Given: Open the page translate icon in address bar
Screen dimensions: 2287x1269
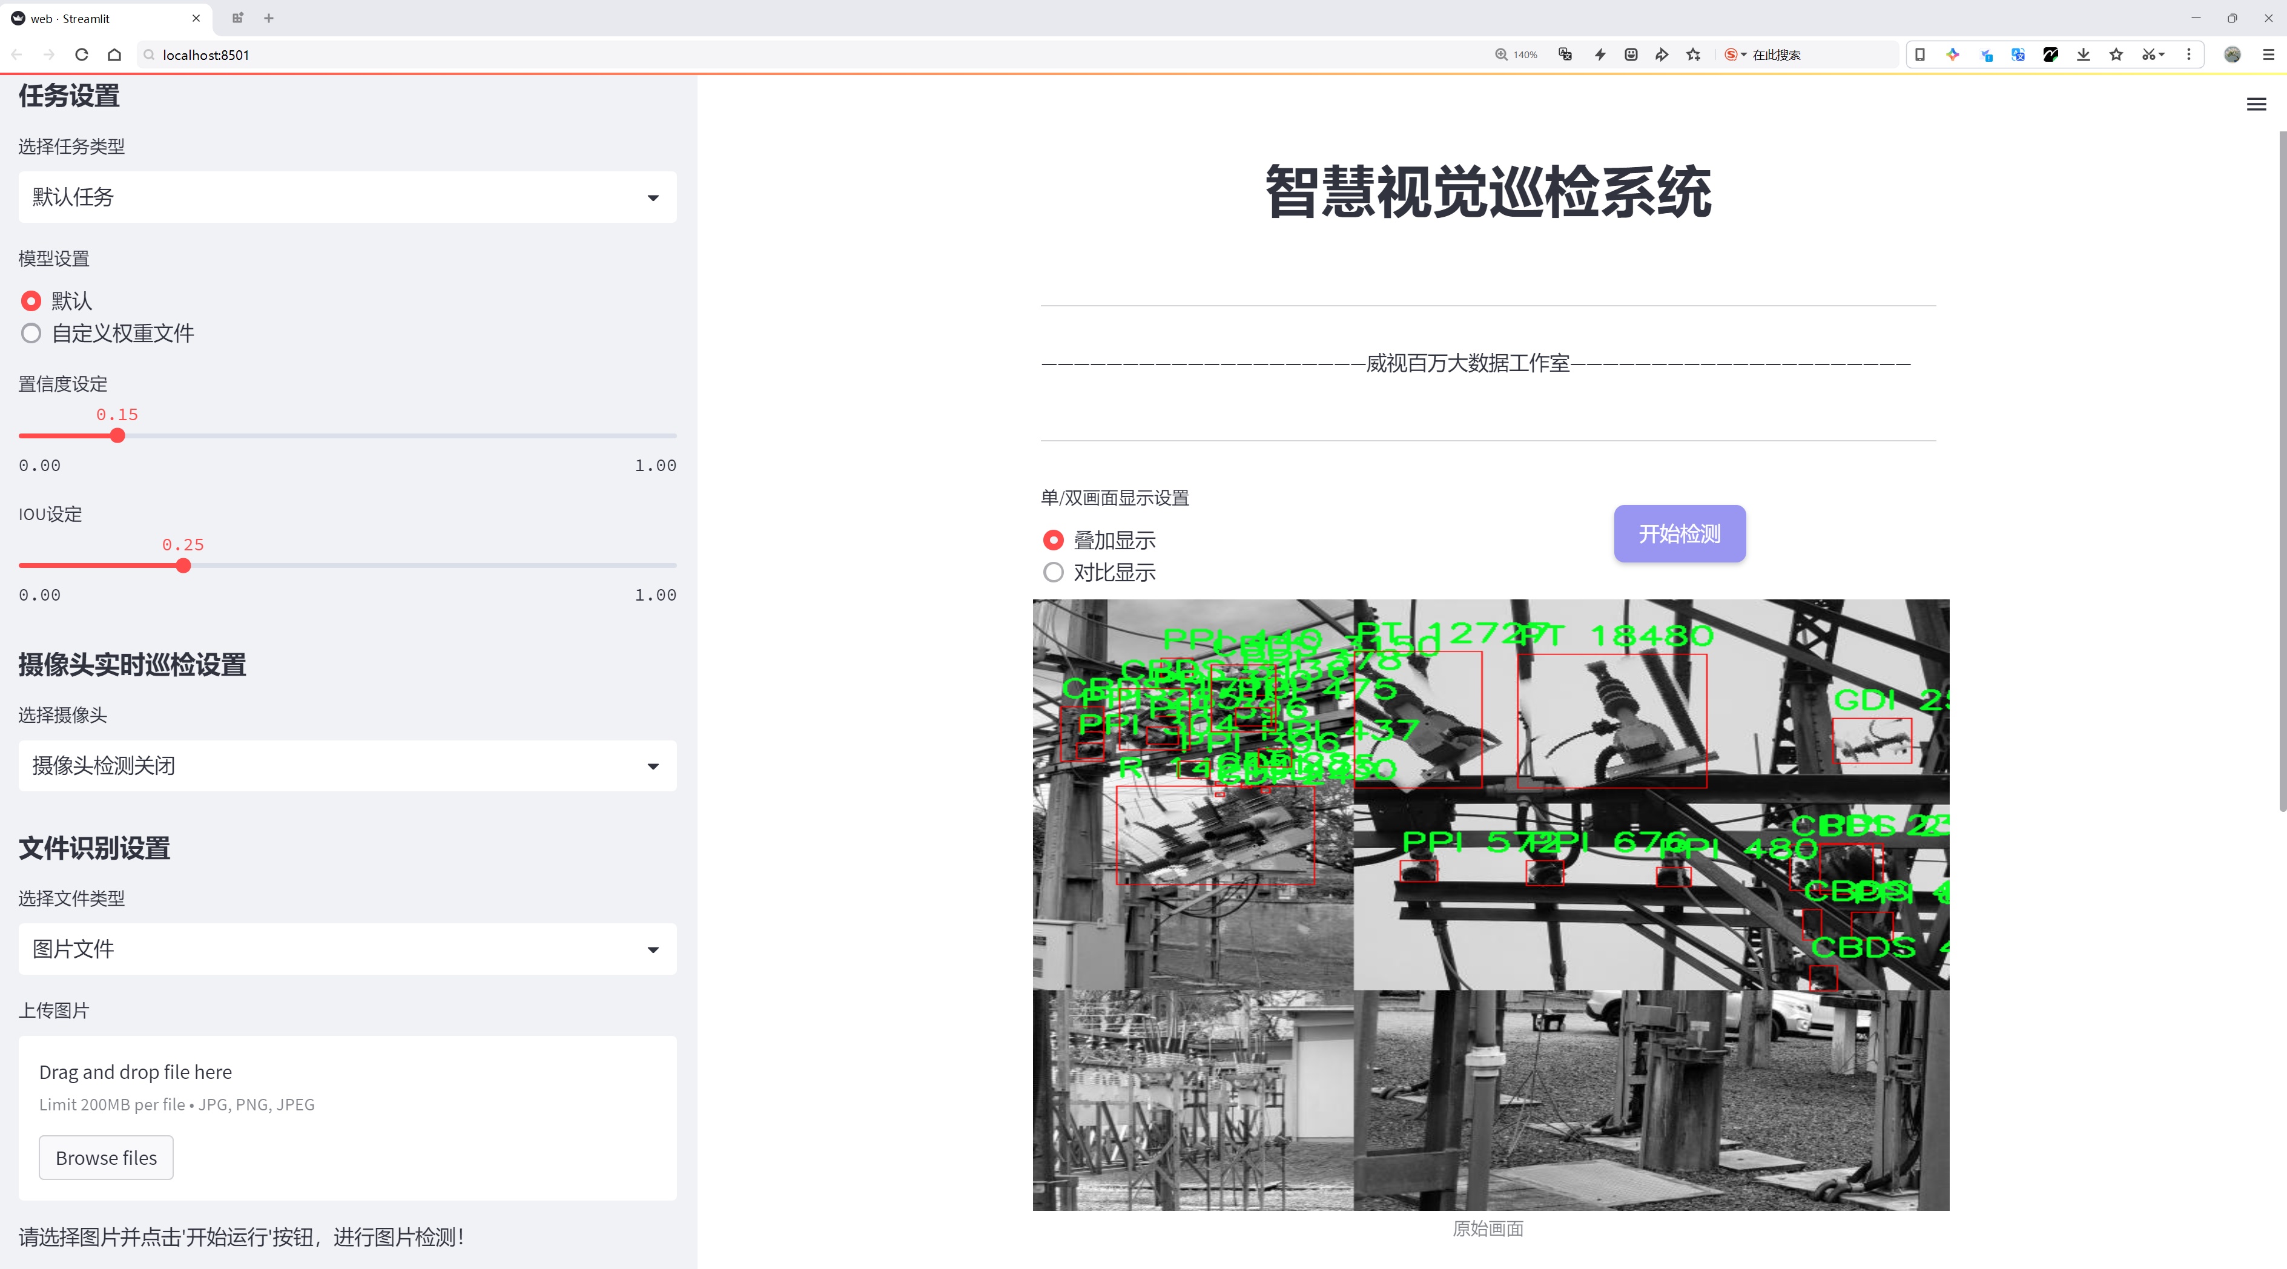Looking at the screenshot, I should point(1564,54).
